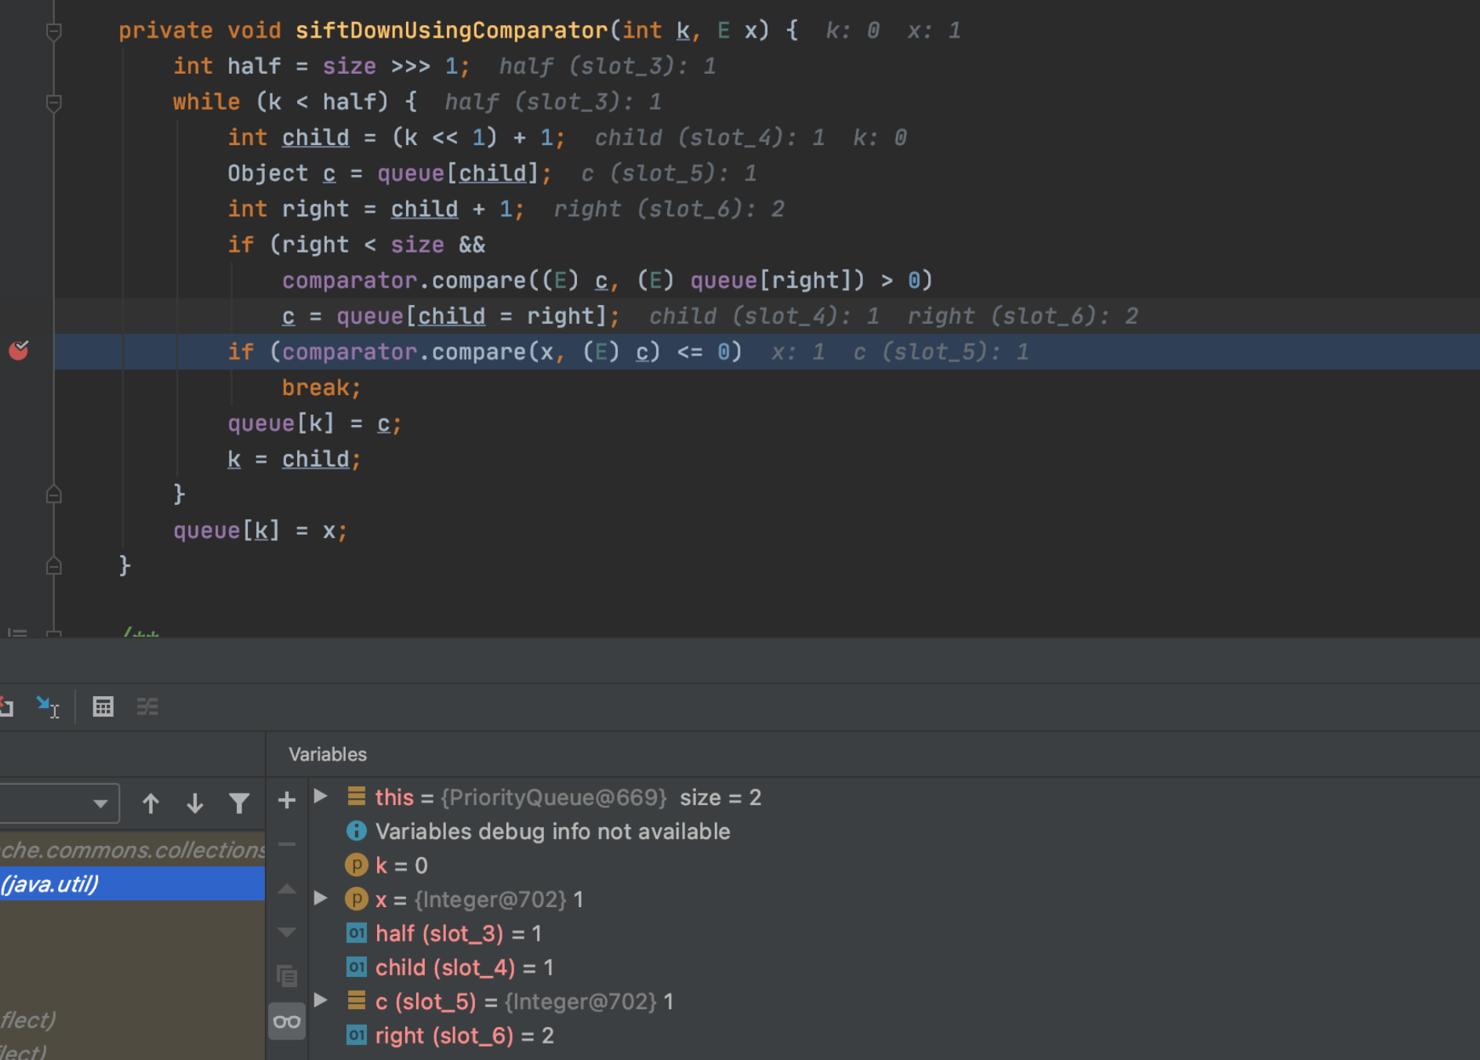Click the 'queue[k] = c;' line
The width and height of the screenshot is (1480, 1060).
[314, 424]
